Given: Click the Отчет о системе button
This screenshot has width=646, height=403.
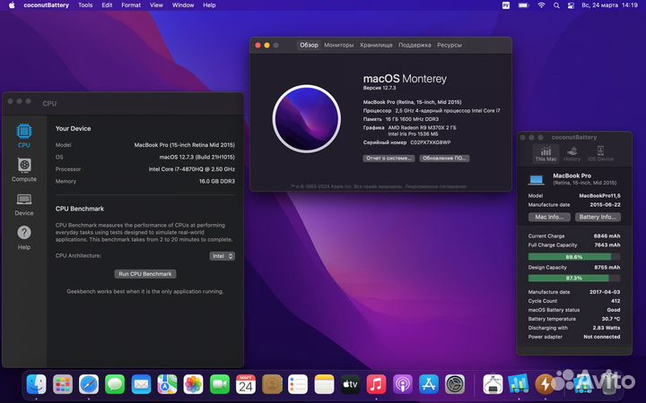Looking at the screenshot, I should coord(388,159).
